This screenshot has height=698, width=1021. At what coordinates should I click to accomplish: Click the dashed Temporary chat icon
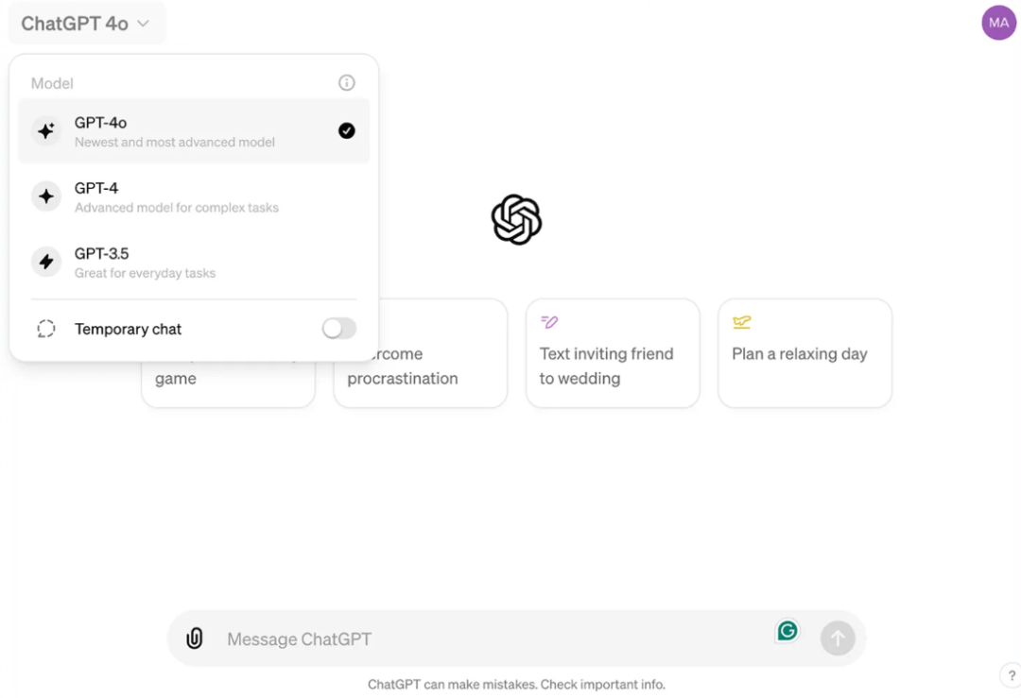tap(46, 329)
